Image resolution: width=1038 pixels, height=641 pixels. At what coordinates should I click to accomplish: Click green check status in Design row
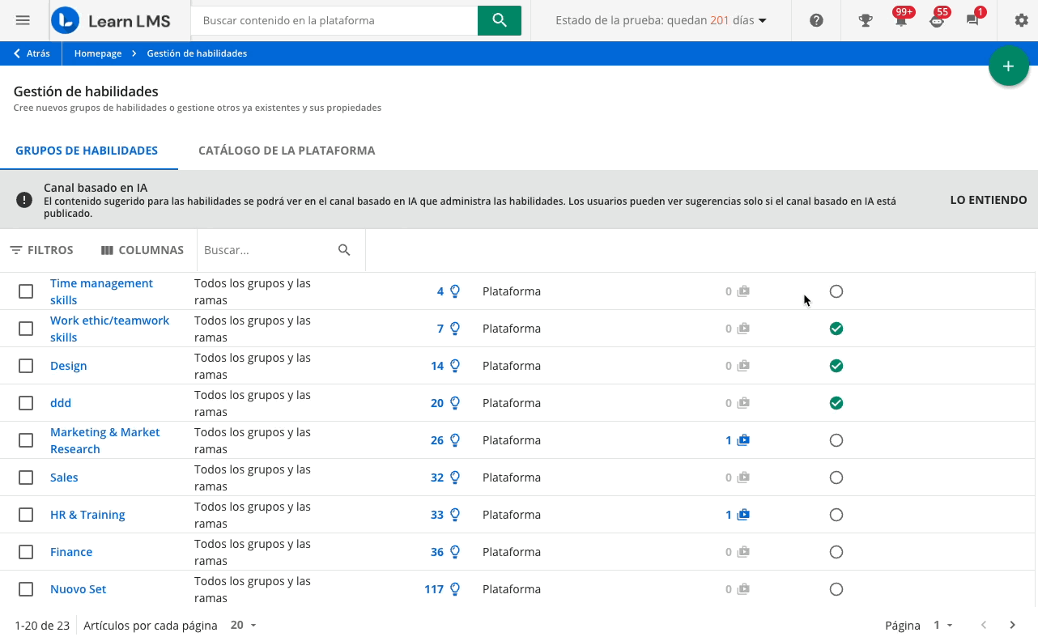(836, 366)
